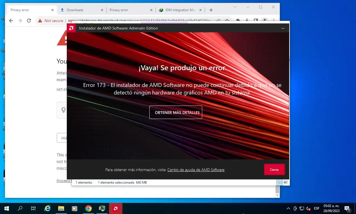The height and width of the screenshot is (214, 356).
Task: Open the Centro de ayuda de AMD Software link
Action: pos(196,170)
